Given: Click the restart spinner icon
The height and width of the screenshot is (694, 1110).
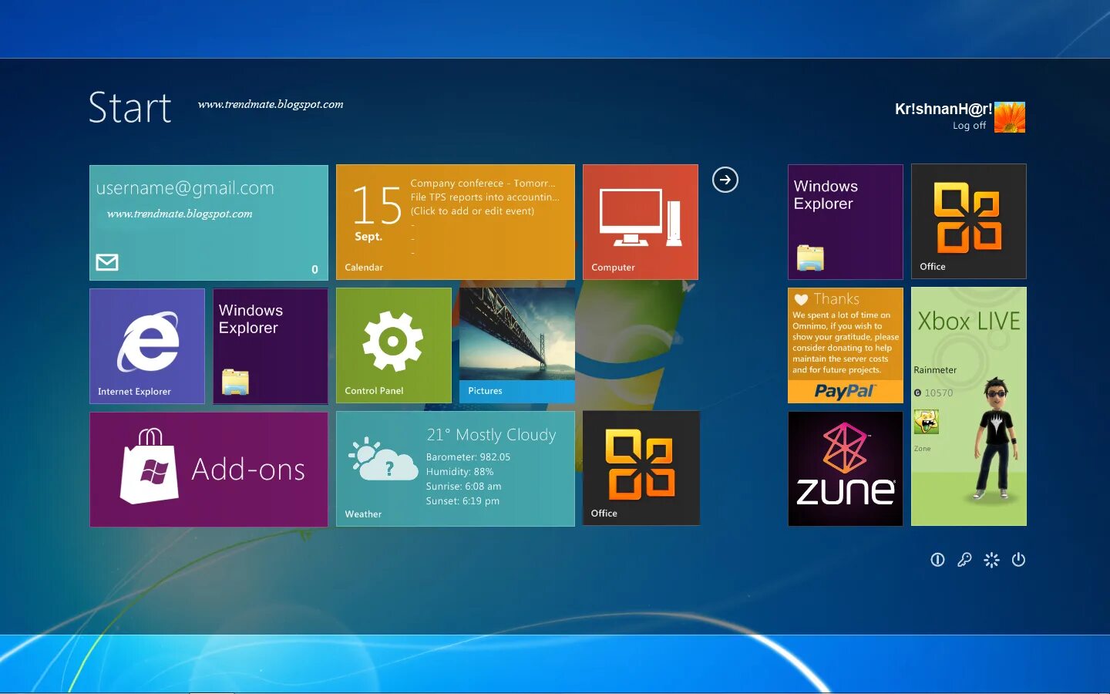Looking at the screenshot, I should tap(991, 560).
